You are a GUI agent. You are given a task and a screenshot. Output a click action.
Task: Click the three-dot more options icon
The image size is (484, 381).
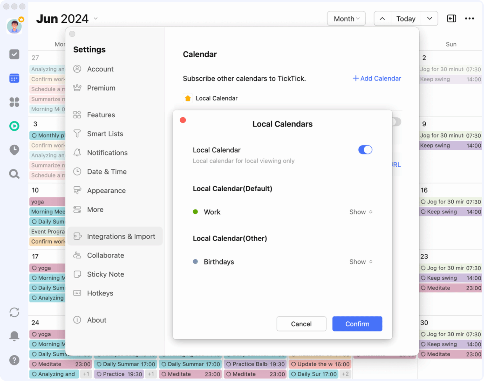click(469, 18)
